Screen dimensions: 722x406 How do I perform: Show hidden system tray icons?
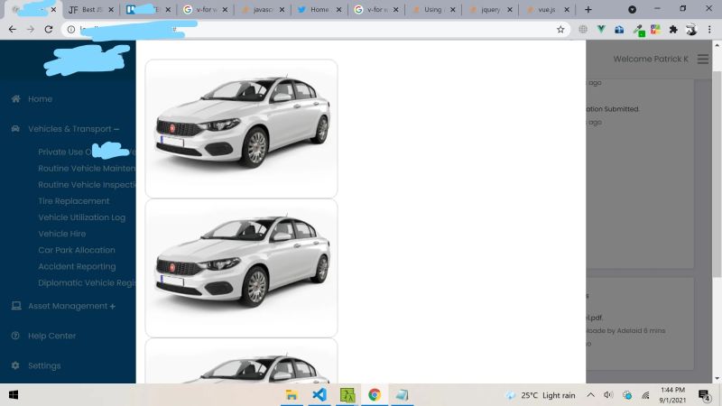(591, 395)
